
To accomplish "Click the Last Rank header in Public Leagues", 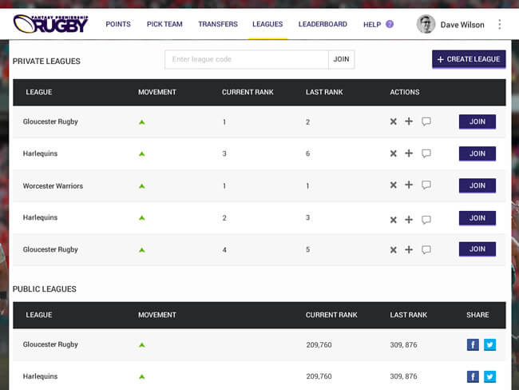I will click(409, 315).
